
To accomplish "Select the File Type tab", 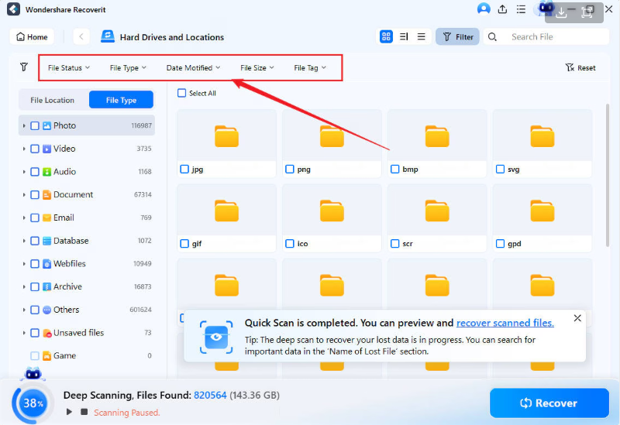I will (x=121, y=100).
